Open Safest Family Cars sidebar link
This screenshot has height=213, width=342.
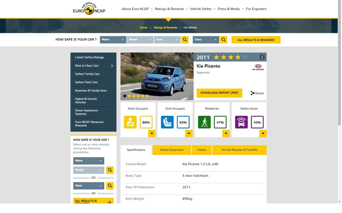click(87, 74)
